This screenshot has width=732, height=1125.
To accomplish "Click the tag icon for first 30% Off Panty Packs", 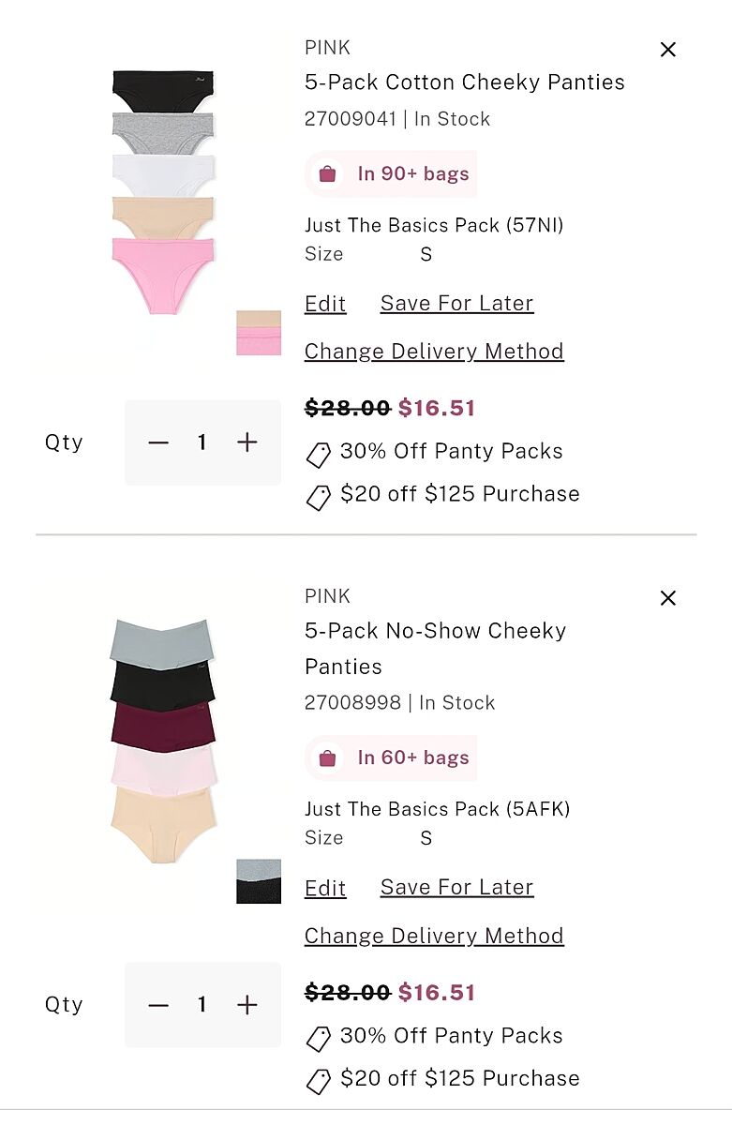I will [x=319, y=455].
